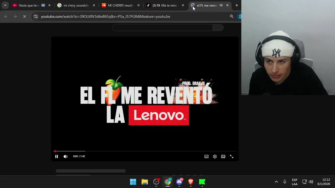
Task: Open the ESP LAA language switcher
Action: (295, 182)
